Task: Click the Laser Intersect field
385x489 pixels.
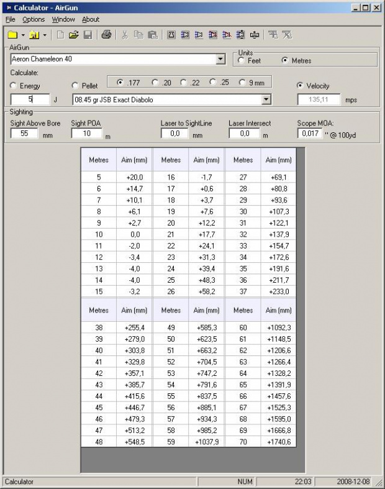Action: click(x=244, y=134)
